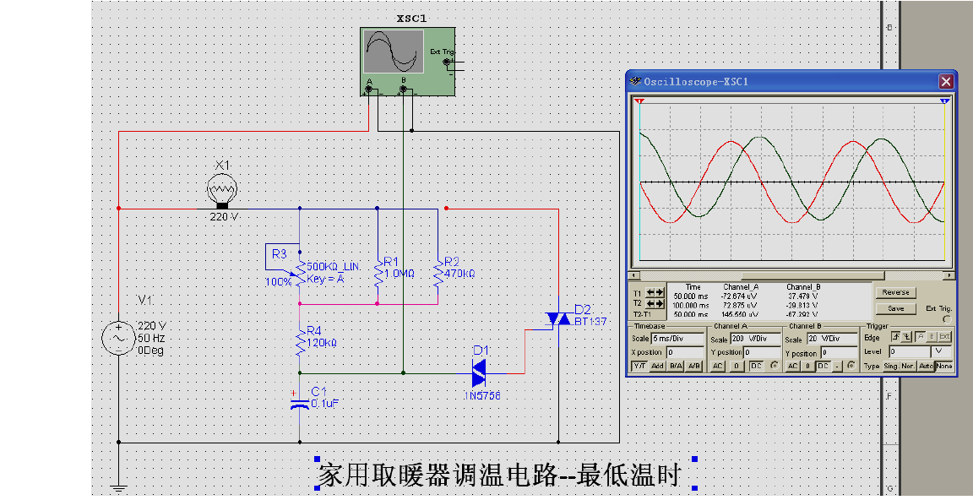The image size is (973, 500).
Task: Move cursor T1 left with its arrow
Action: (650, 293)
